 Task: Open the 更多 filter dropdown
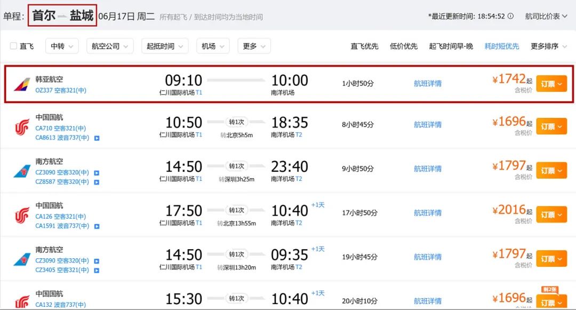[254, 46]
